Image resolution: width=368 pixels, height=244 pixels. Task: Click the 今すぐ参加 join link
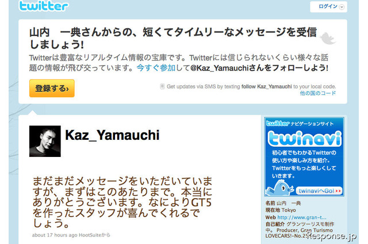pyautogui.click(x=156, y=68)
